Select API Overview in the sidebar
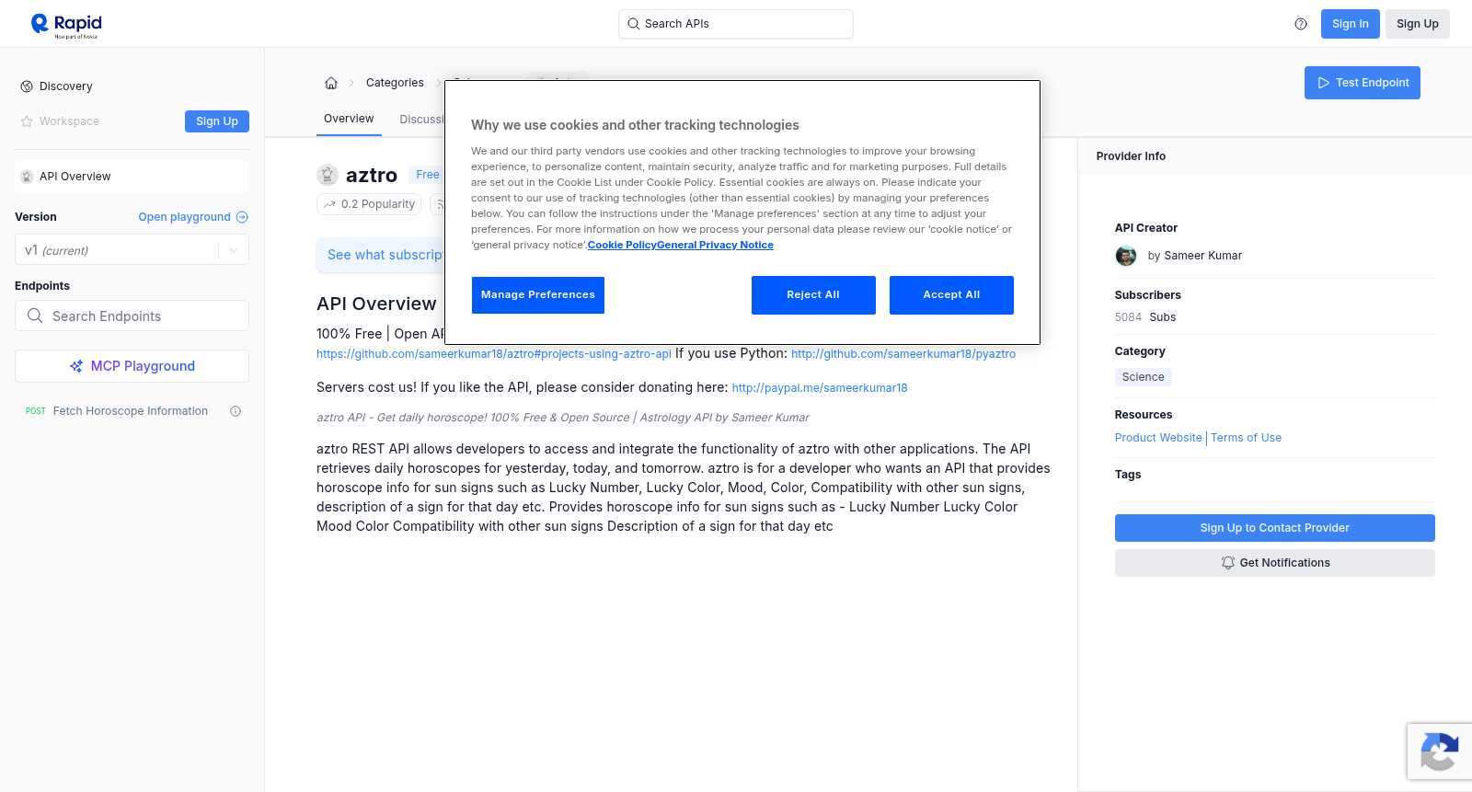Screen dimensions: 1472x792 [132, 177]
